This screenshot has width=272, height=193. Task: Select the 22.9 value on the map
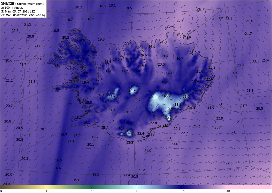161,127
